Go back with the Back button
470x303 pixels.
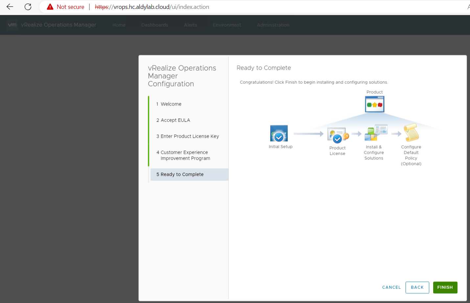tap(417, 287)
